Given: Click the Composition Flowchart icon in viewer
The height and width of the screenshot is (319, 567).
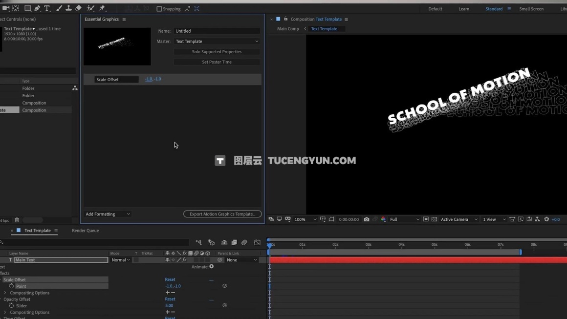Looking at the screenshot, I should coord(537,219).
